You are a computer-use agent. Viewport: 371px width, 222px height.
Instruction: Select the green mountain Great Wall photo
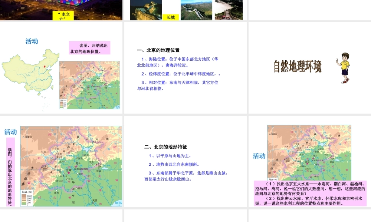point(196,10)
